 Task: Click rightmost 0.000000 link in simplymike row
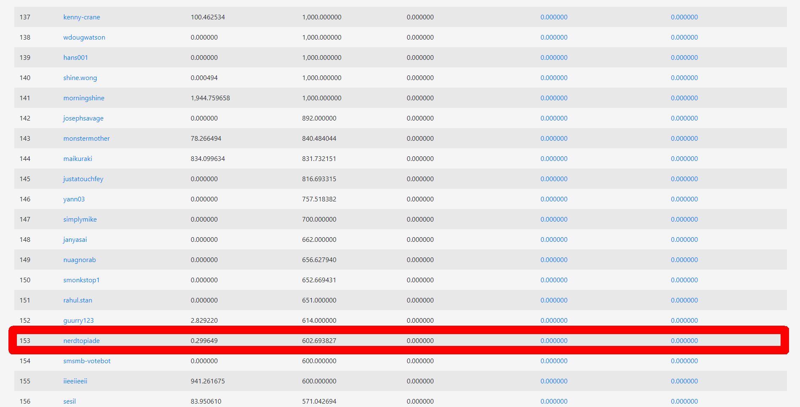pyautogui.click(x=684, y=220)
